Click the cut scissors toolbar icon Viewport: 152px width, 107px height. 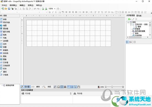(x=20, y=9)
